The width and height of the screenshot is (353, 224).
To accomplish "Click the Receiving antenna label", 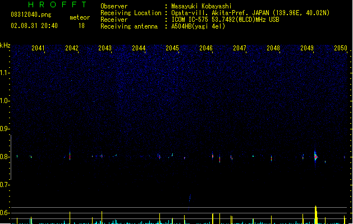I will click(x=129, y=26).
